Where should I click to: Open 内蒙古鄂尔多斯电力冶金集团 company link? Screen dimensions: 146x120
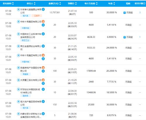click(x=31, y=115)
